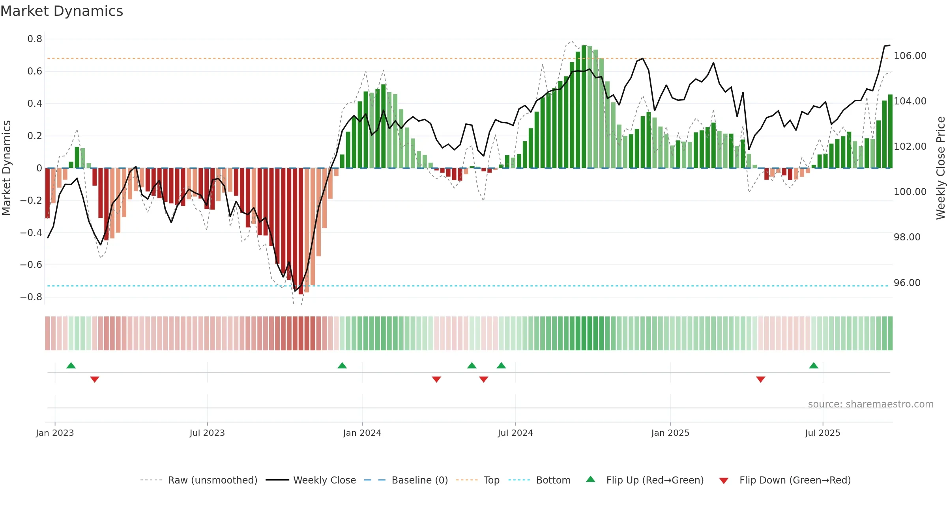
Task: Click the 0.2 left axis tick label
Action: tap(35, 136)
